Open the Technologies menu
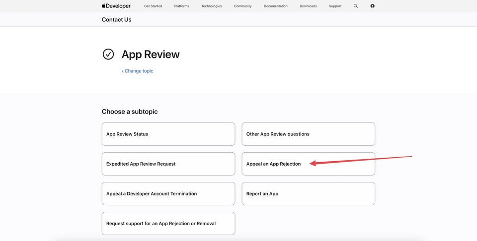The image size is (477, 241). click(212, 6)
